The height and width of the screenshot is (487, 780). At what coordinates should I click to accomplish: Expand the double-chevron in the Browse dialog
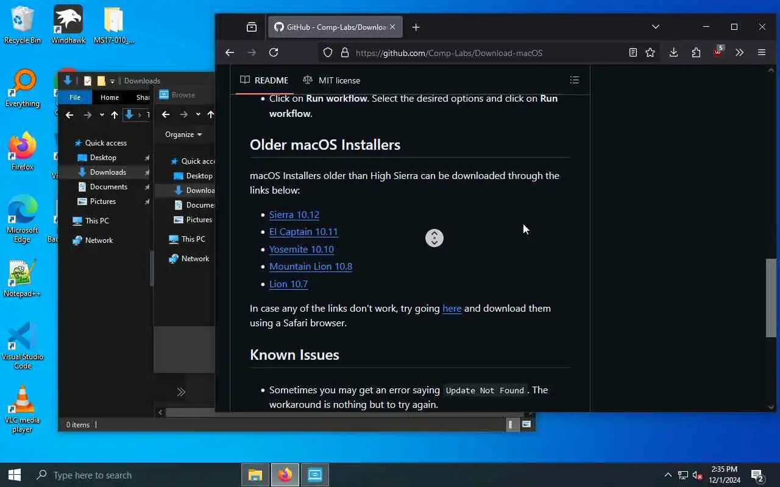pyautogui.click(x=181, y=392)
